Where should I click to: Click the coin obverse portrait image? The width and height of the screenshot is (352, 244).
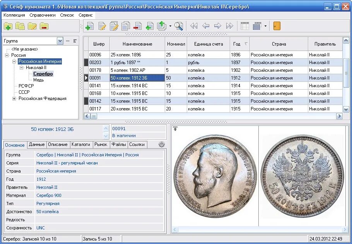click(x=215, y=176)
